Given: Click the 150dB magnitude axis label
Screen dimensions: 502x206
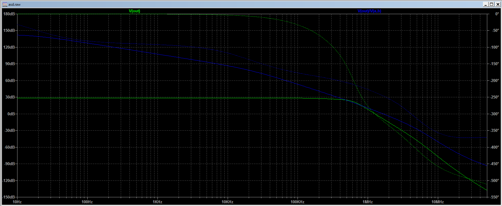Looking at the screenshot, I should [9, 31].
